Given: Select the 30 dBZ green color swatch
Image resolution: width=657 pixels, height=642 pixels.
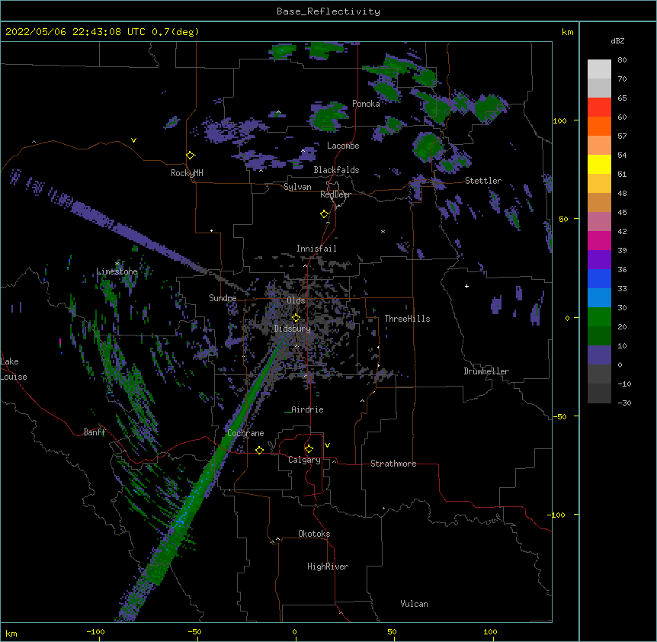Looking at the screenshot, I should tap(599, 317).
